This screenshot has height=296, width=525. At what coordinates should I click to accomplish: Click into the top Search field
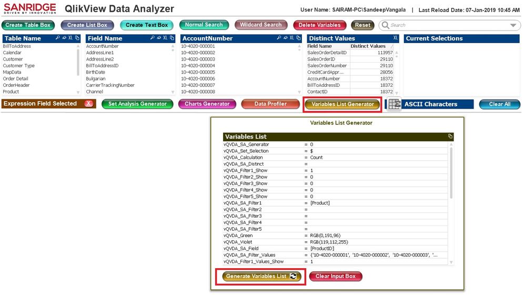pos(449,25)
